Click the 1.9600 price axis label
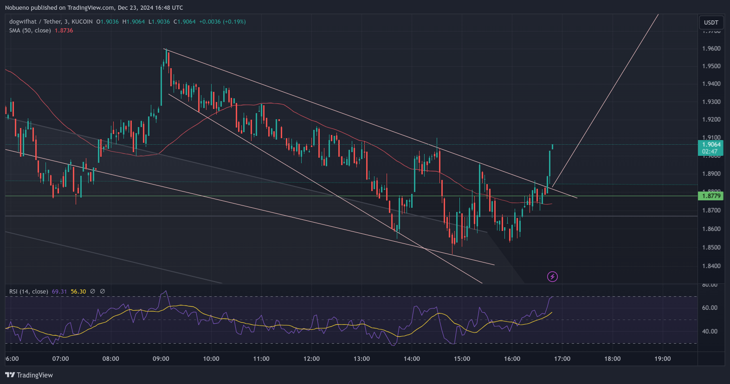This screenshot has height=384, width=730. pos(711,49)
